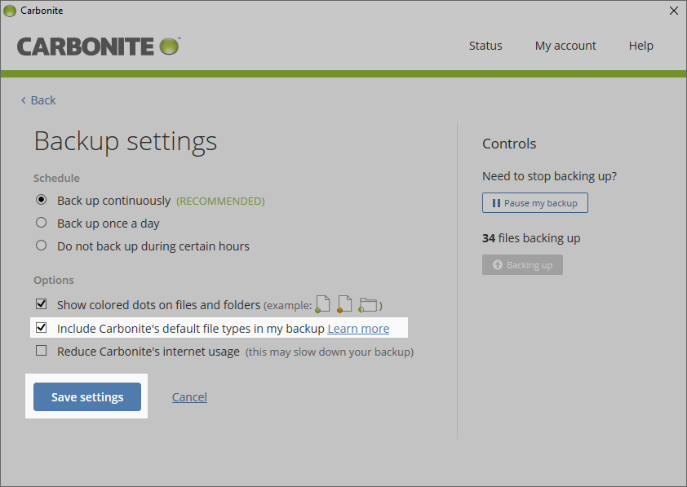The width and height of the screenshot is (687, 487).
Task: Click the pause icon on Pause my backup
Action: 498,202
